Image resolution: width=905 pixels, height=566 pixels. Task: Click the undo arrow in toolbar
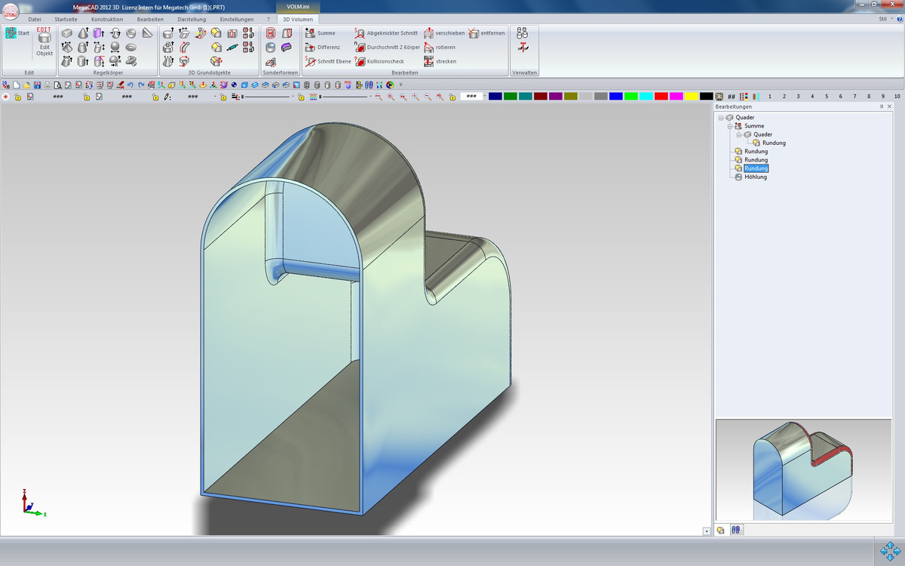(130, 85)
